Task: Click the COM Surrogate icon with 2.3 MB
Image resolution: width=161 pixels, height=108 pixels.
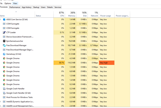Action: [x=4, y=24]
